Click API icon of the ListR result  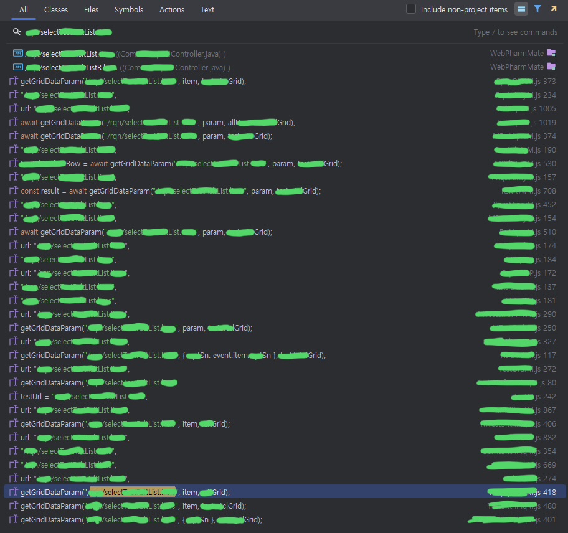click(18, 67)
